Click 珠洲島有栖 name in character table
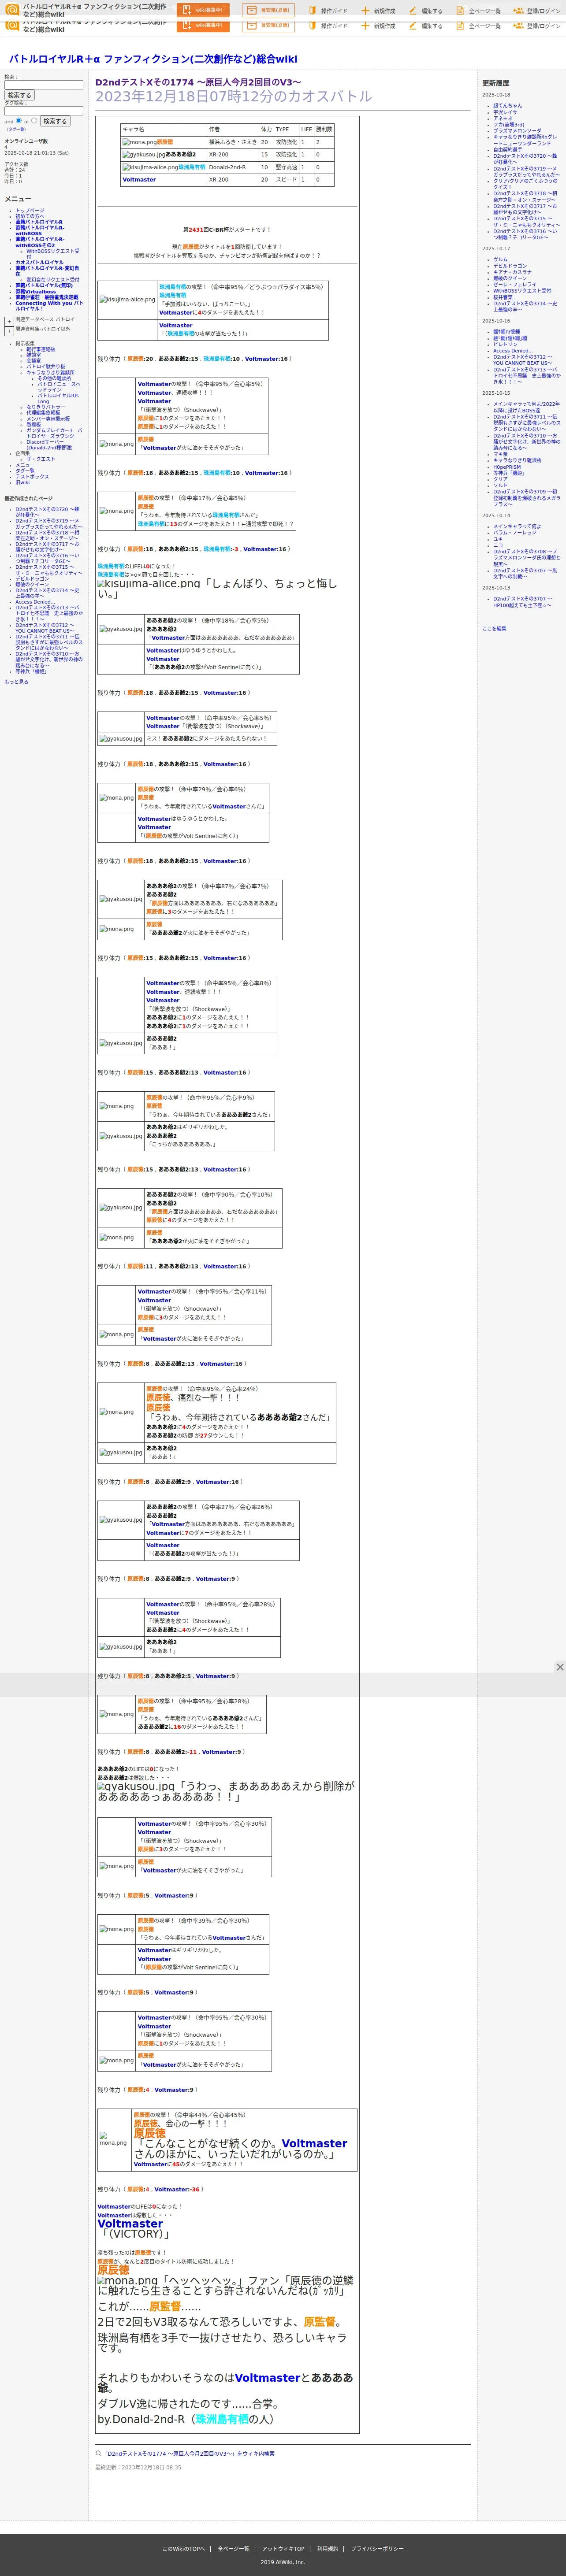This screenshot has height=2576, width=566. tap(192, 168)
